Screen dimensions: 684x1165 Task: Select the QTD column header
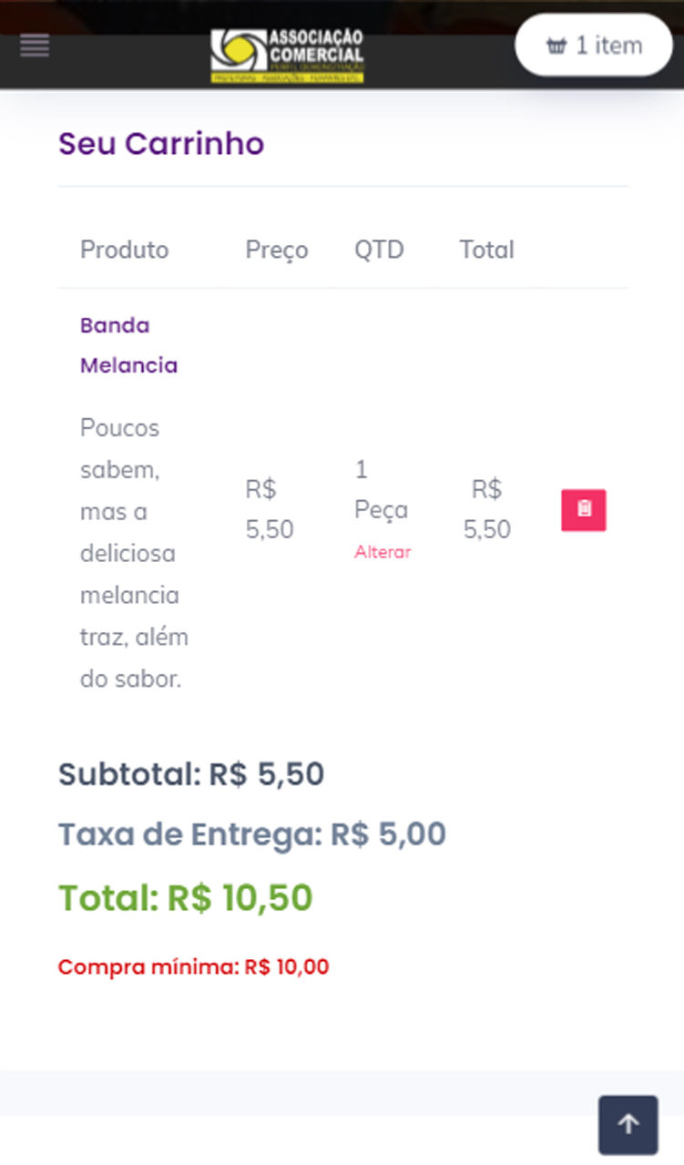tap(379, 250)
